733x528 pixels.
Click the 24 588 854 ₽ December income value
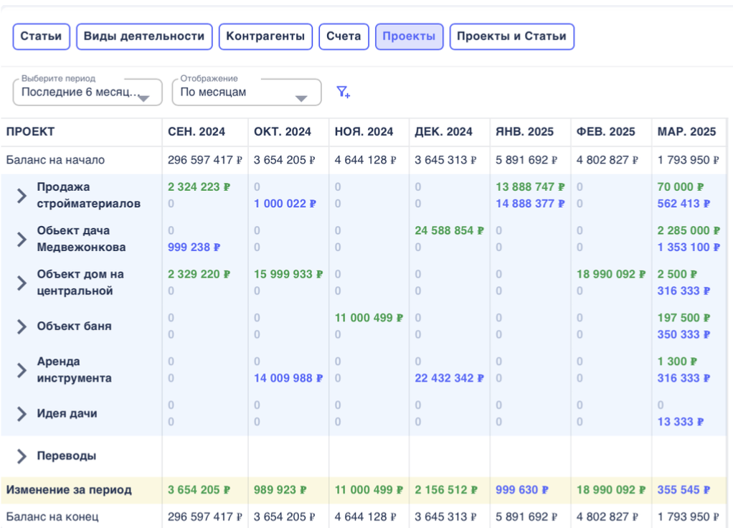(449, 231)
